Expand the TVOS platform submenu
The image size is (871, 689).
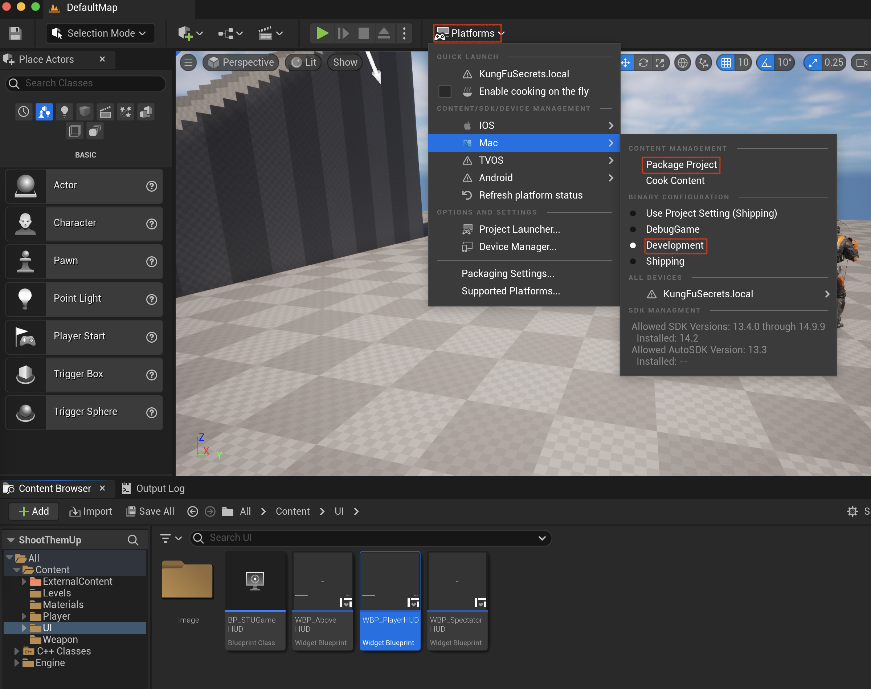523,160
